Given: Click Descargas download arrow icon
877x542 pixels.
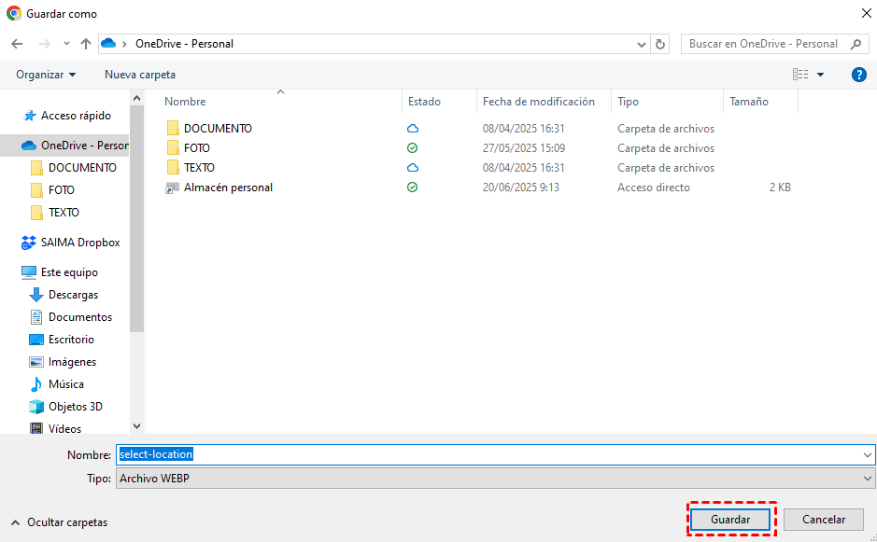Looking at the screenshot, I should click(36, 295).
